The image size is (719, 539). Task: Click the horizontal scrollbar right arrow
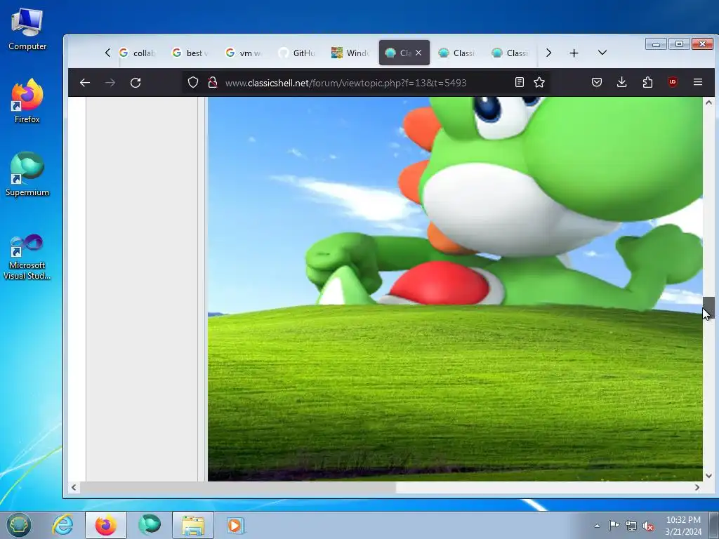click(x=697, y=487)
